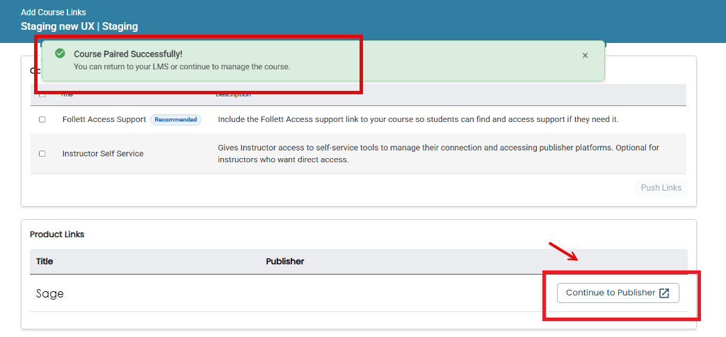The width and height of the screenshot is (726, 337).
Task: Click the Instructor self-service tools description
Action: (x=439, y=154)
